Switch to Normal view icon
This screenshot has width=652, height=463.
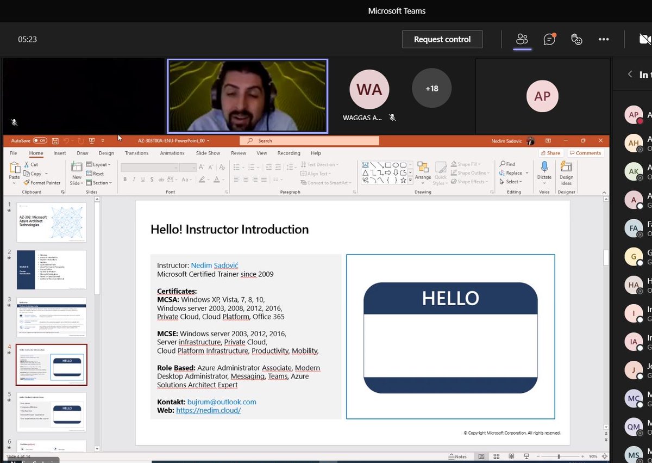coord(481,456)
